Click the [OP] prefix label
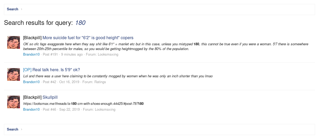The image size is (319, 139). (x=27, y=70)
